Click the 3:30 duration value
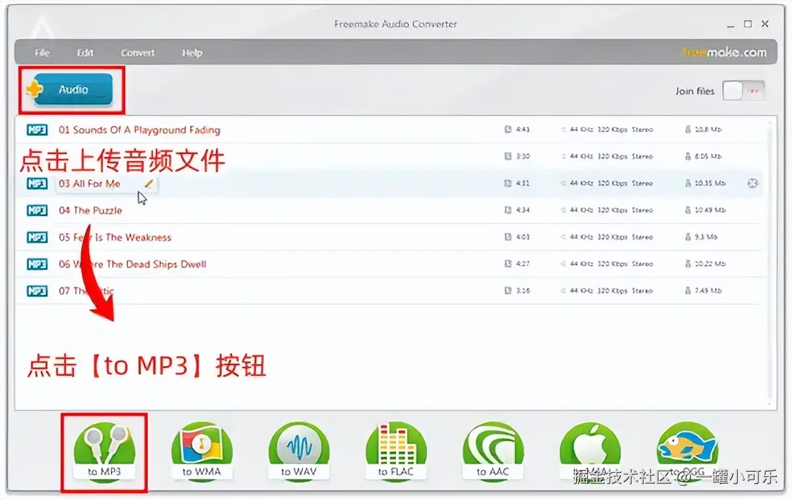 click(523, 157)
